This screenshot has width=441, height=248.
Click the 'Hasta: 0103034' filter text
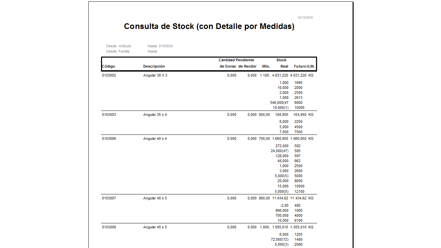tap(160, 46)
